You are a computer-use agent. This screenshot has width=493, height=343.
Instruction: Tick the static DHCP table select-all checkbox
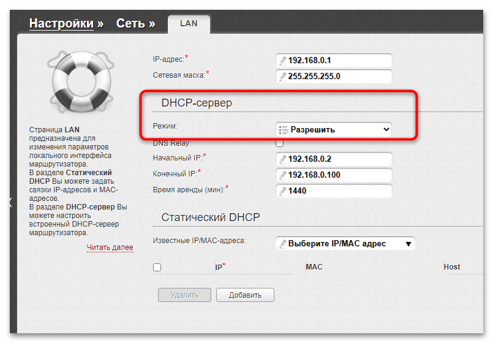(157, 268)
